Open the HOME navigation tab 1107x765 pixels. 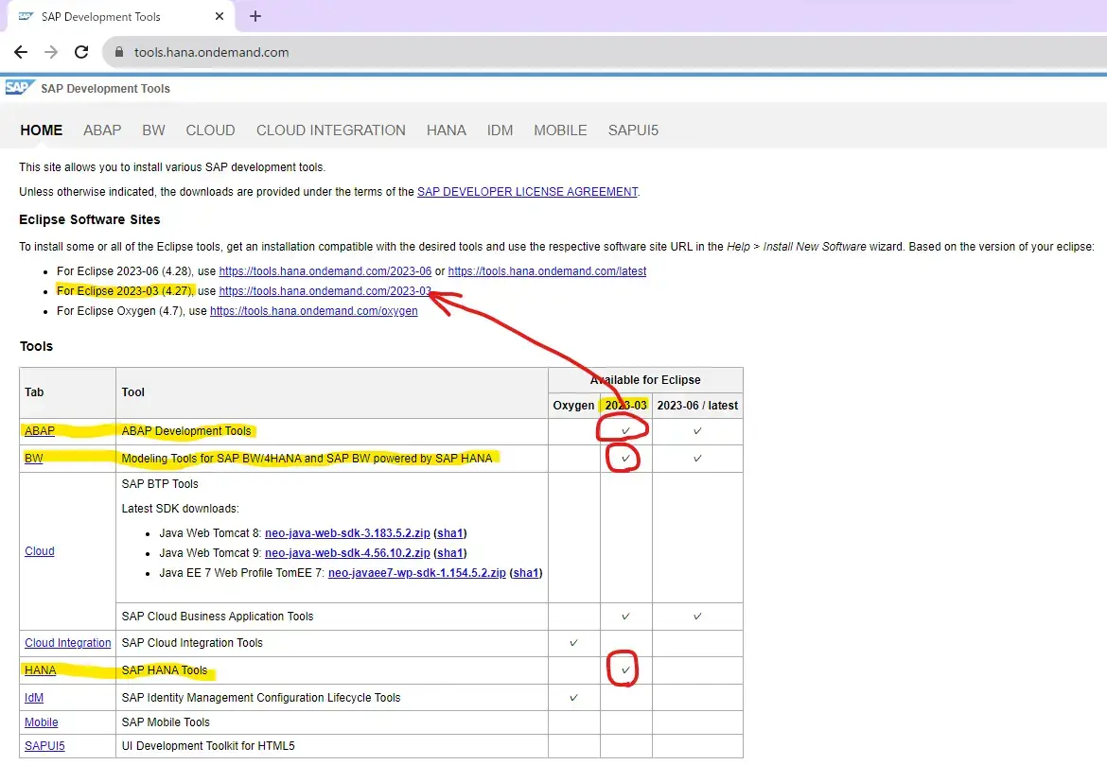coord(42,130)
